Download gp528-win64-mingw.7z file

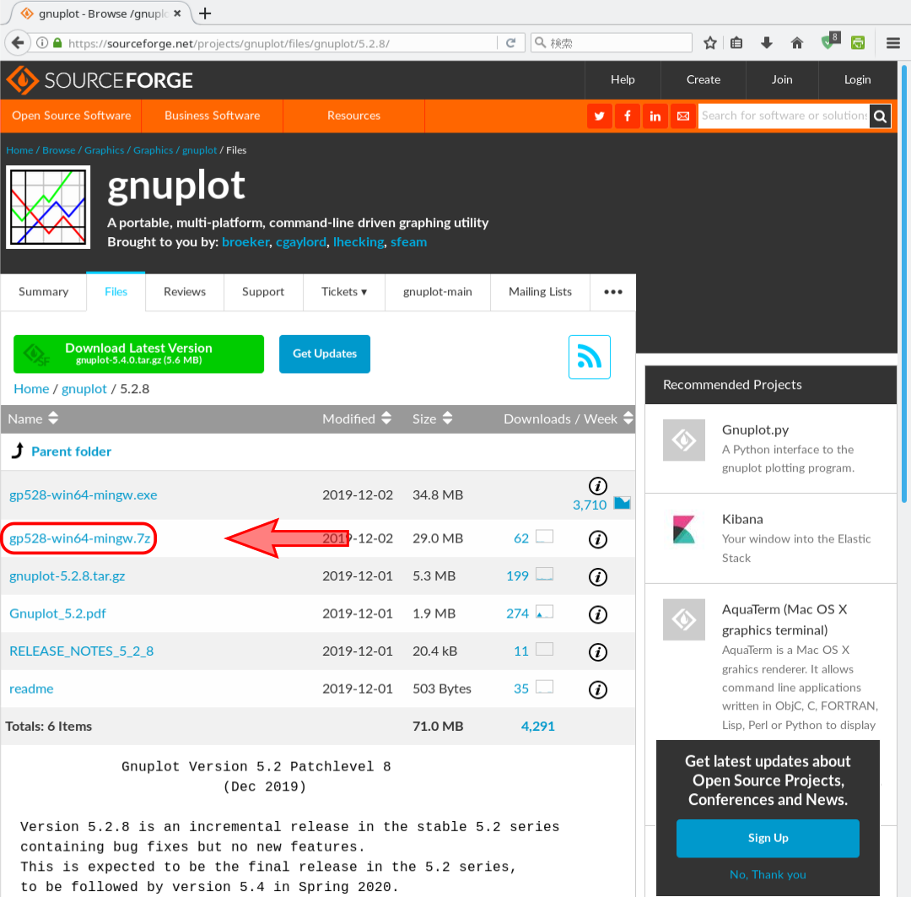[x=80, y=538]
